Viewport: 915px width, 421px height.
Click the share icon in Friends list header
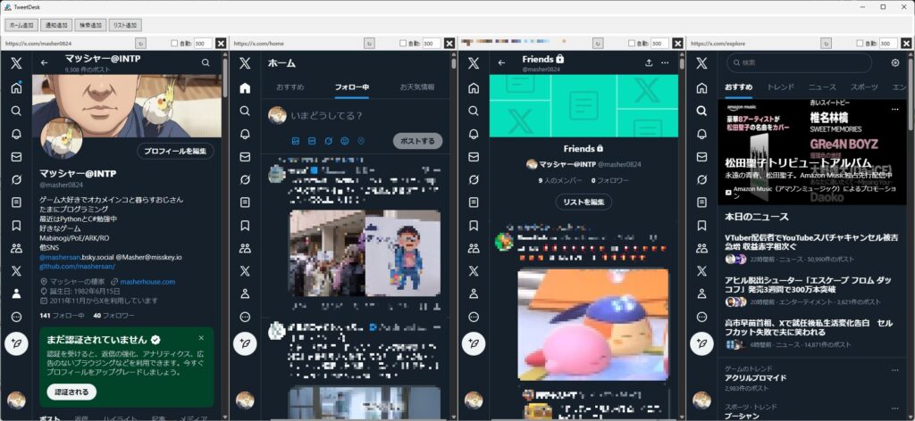pyautogui.click(x=648, y=63)
